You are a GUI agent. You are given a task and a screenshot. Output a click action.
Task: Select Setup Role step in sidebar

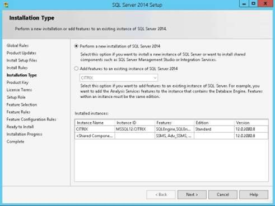click(x=16, y=97)
